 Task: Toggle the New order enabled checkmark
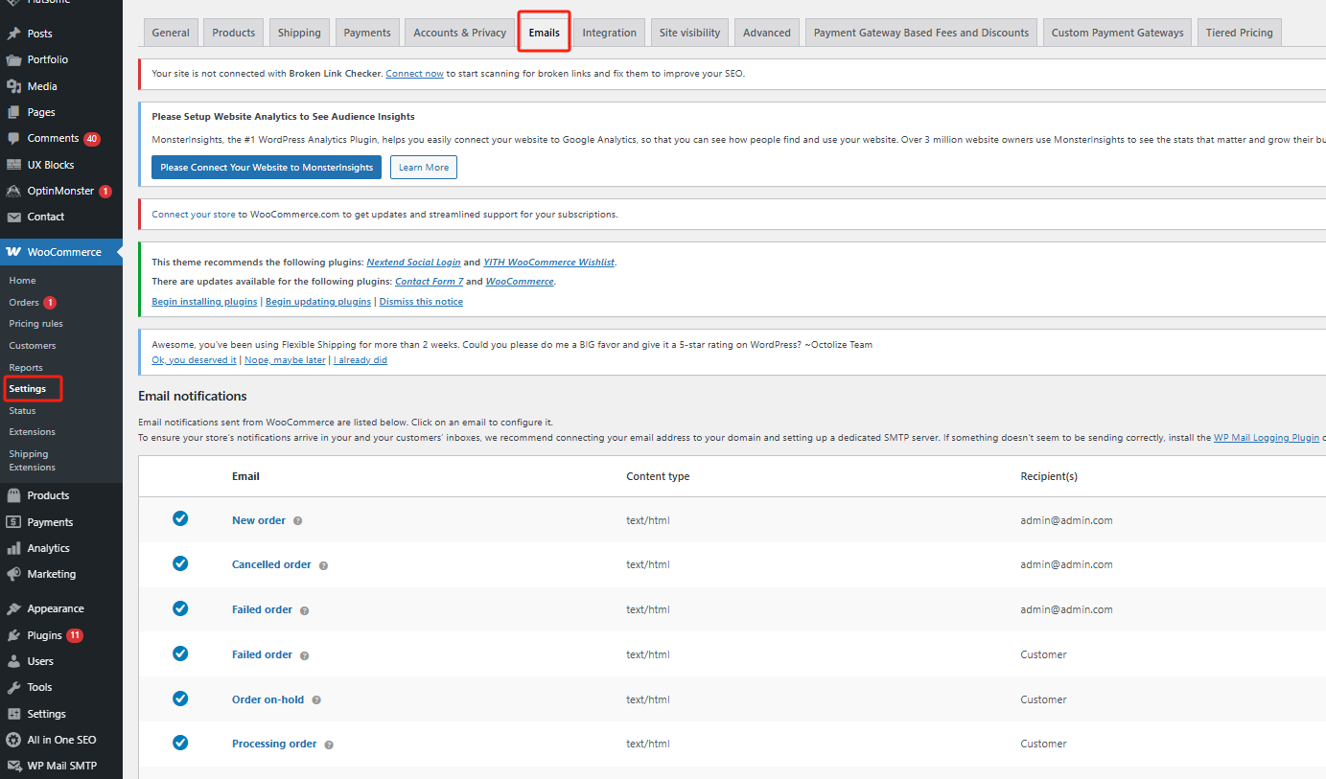click(x=180, y=518)
